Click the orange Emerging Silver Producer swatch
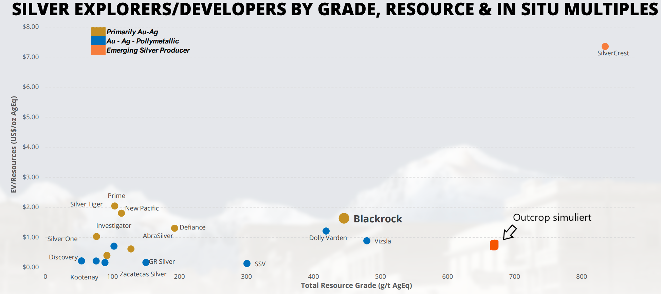 [x=98, y=50]
